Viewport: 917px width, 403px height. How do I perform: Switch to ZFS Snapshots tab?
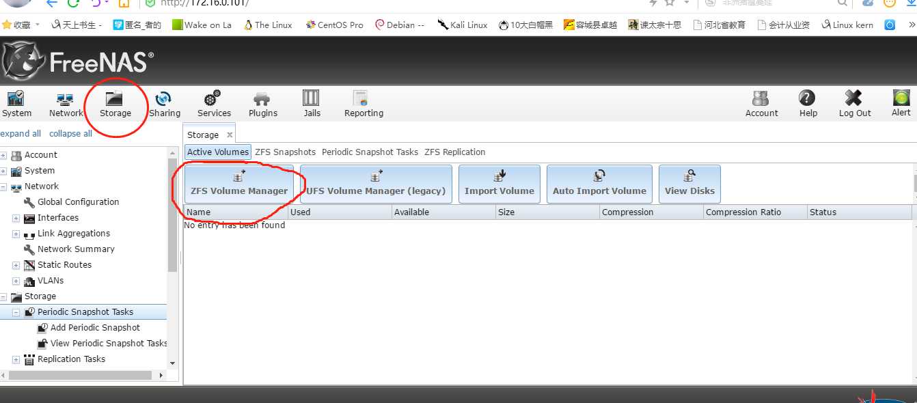coord(286,152)
